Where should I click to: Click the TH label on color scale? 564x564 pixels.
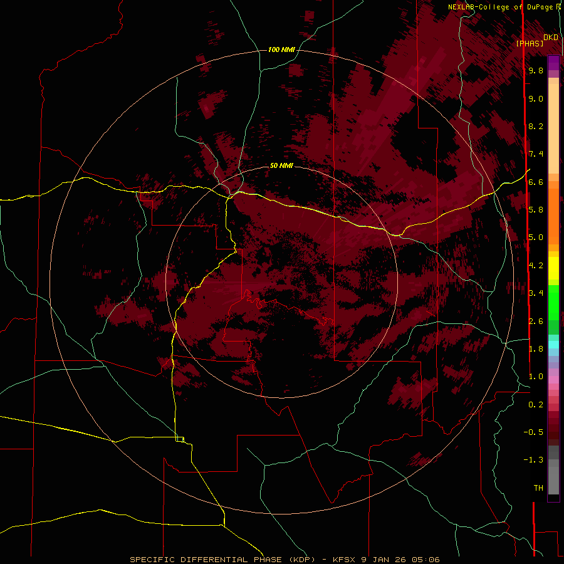click(538, 488)
